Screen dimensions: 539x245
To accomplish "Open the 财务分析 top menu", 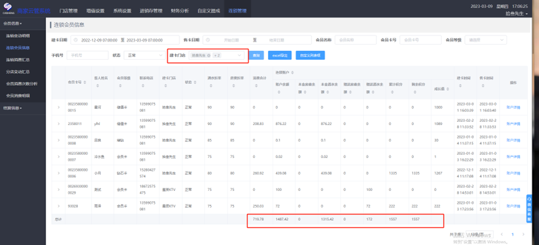I will tap(180, 11).
